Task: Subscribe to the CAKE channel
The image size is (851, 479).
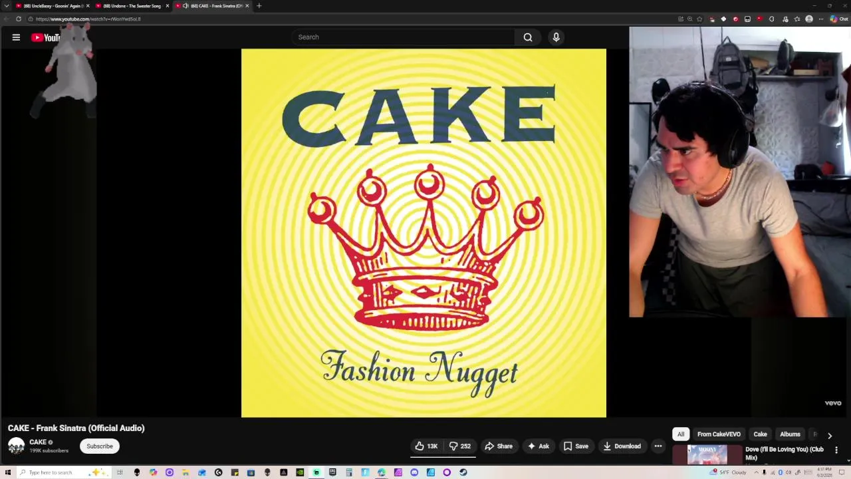Action: (100, 446)
